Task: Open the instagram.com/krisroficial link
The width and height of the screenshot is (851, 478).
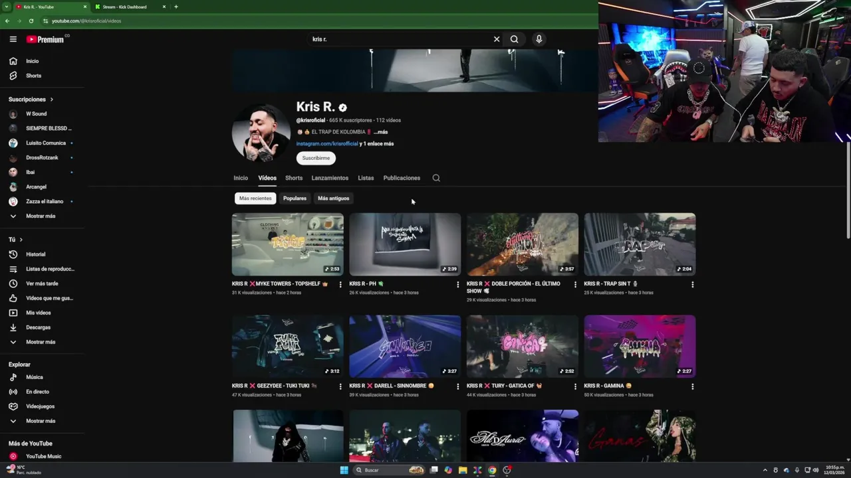Action: click(327, 143)
